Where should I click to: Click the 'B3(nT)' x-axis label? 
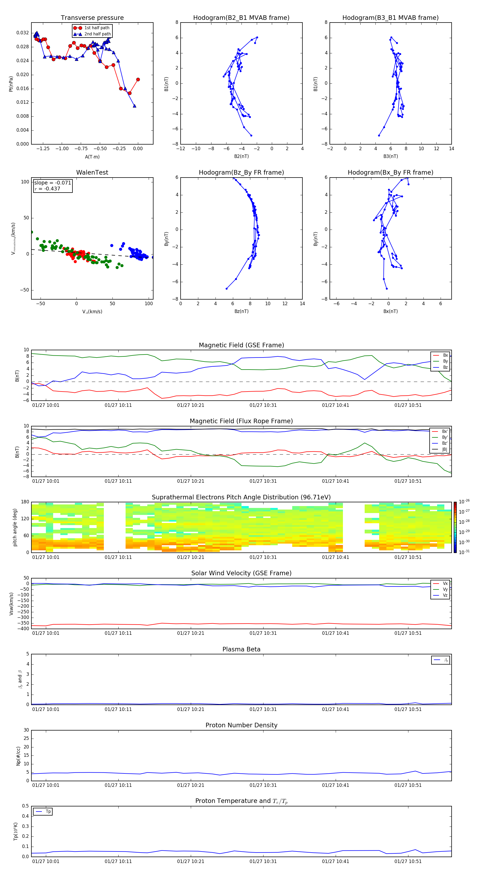(x=390, y=156)
